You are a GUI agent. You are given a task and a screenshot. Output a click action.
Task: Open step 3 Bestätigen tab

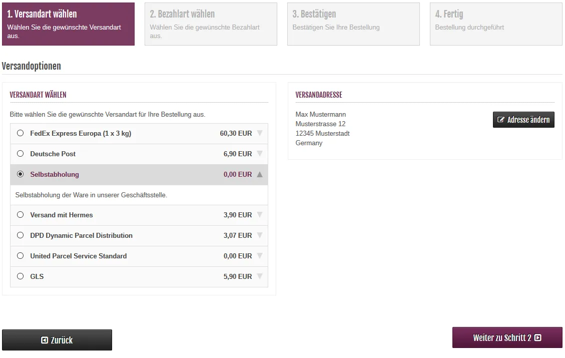point(353,24)
